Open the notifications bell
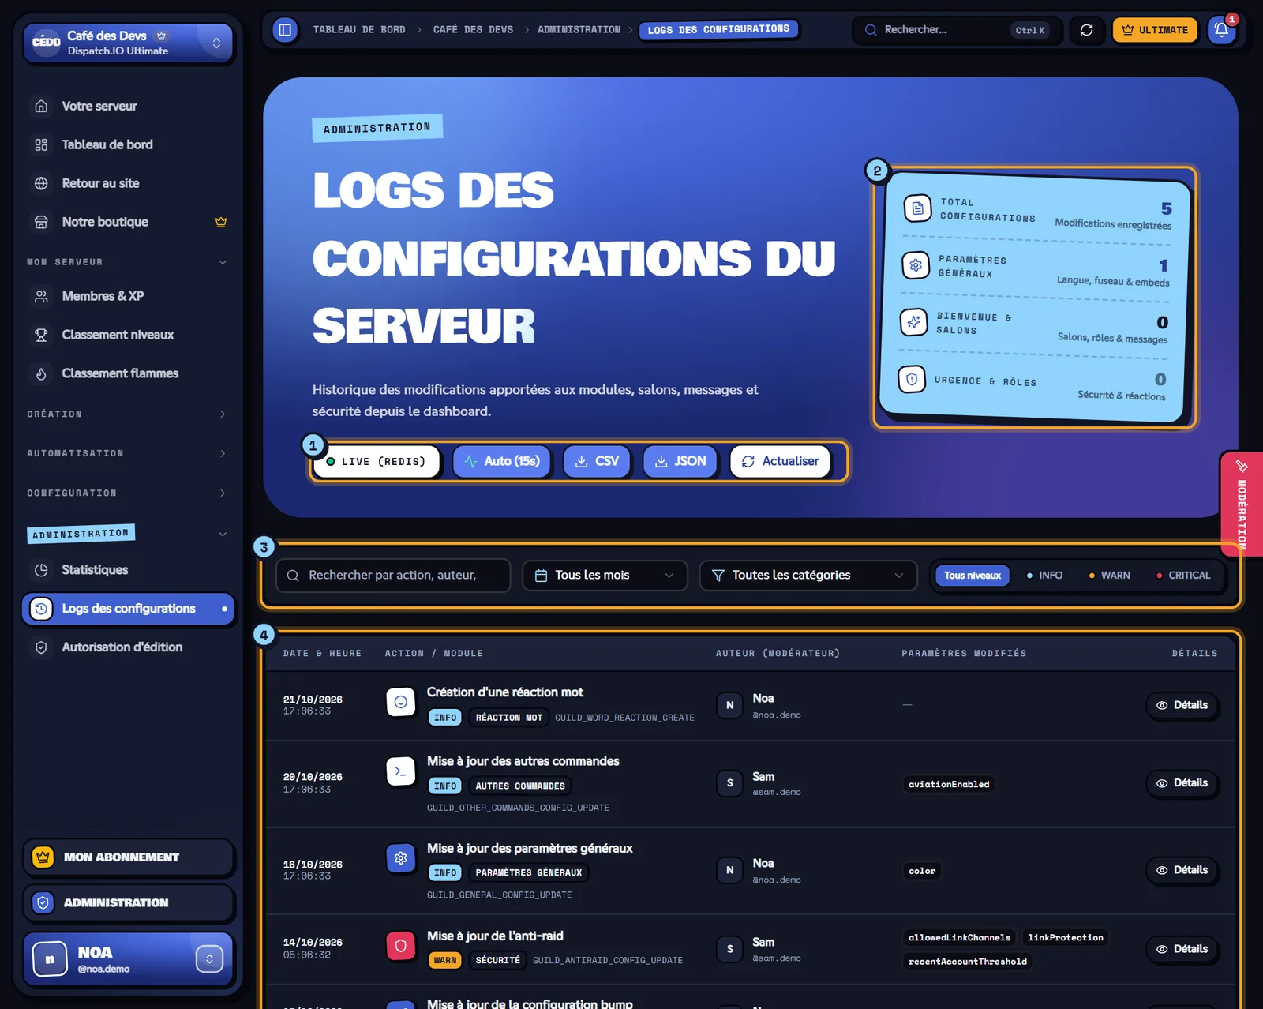This screenshot has height=1009, width=1263. coord(1221,30)
